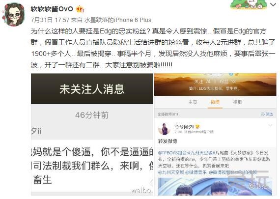
Task: Switch to the 相册 tab
Action: click(237, 102)
